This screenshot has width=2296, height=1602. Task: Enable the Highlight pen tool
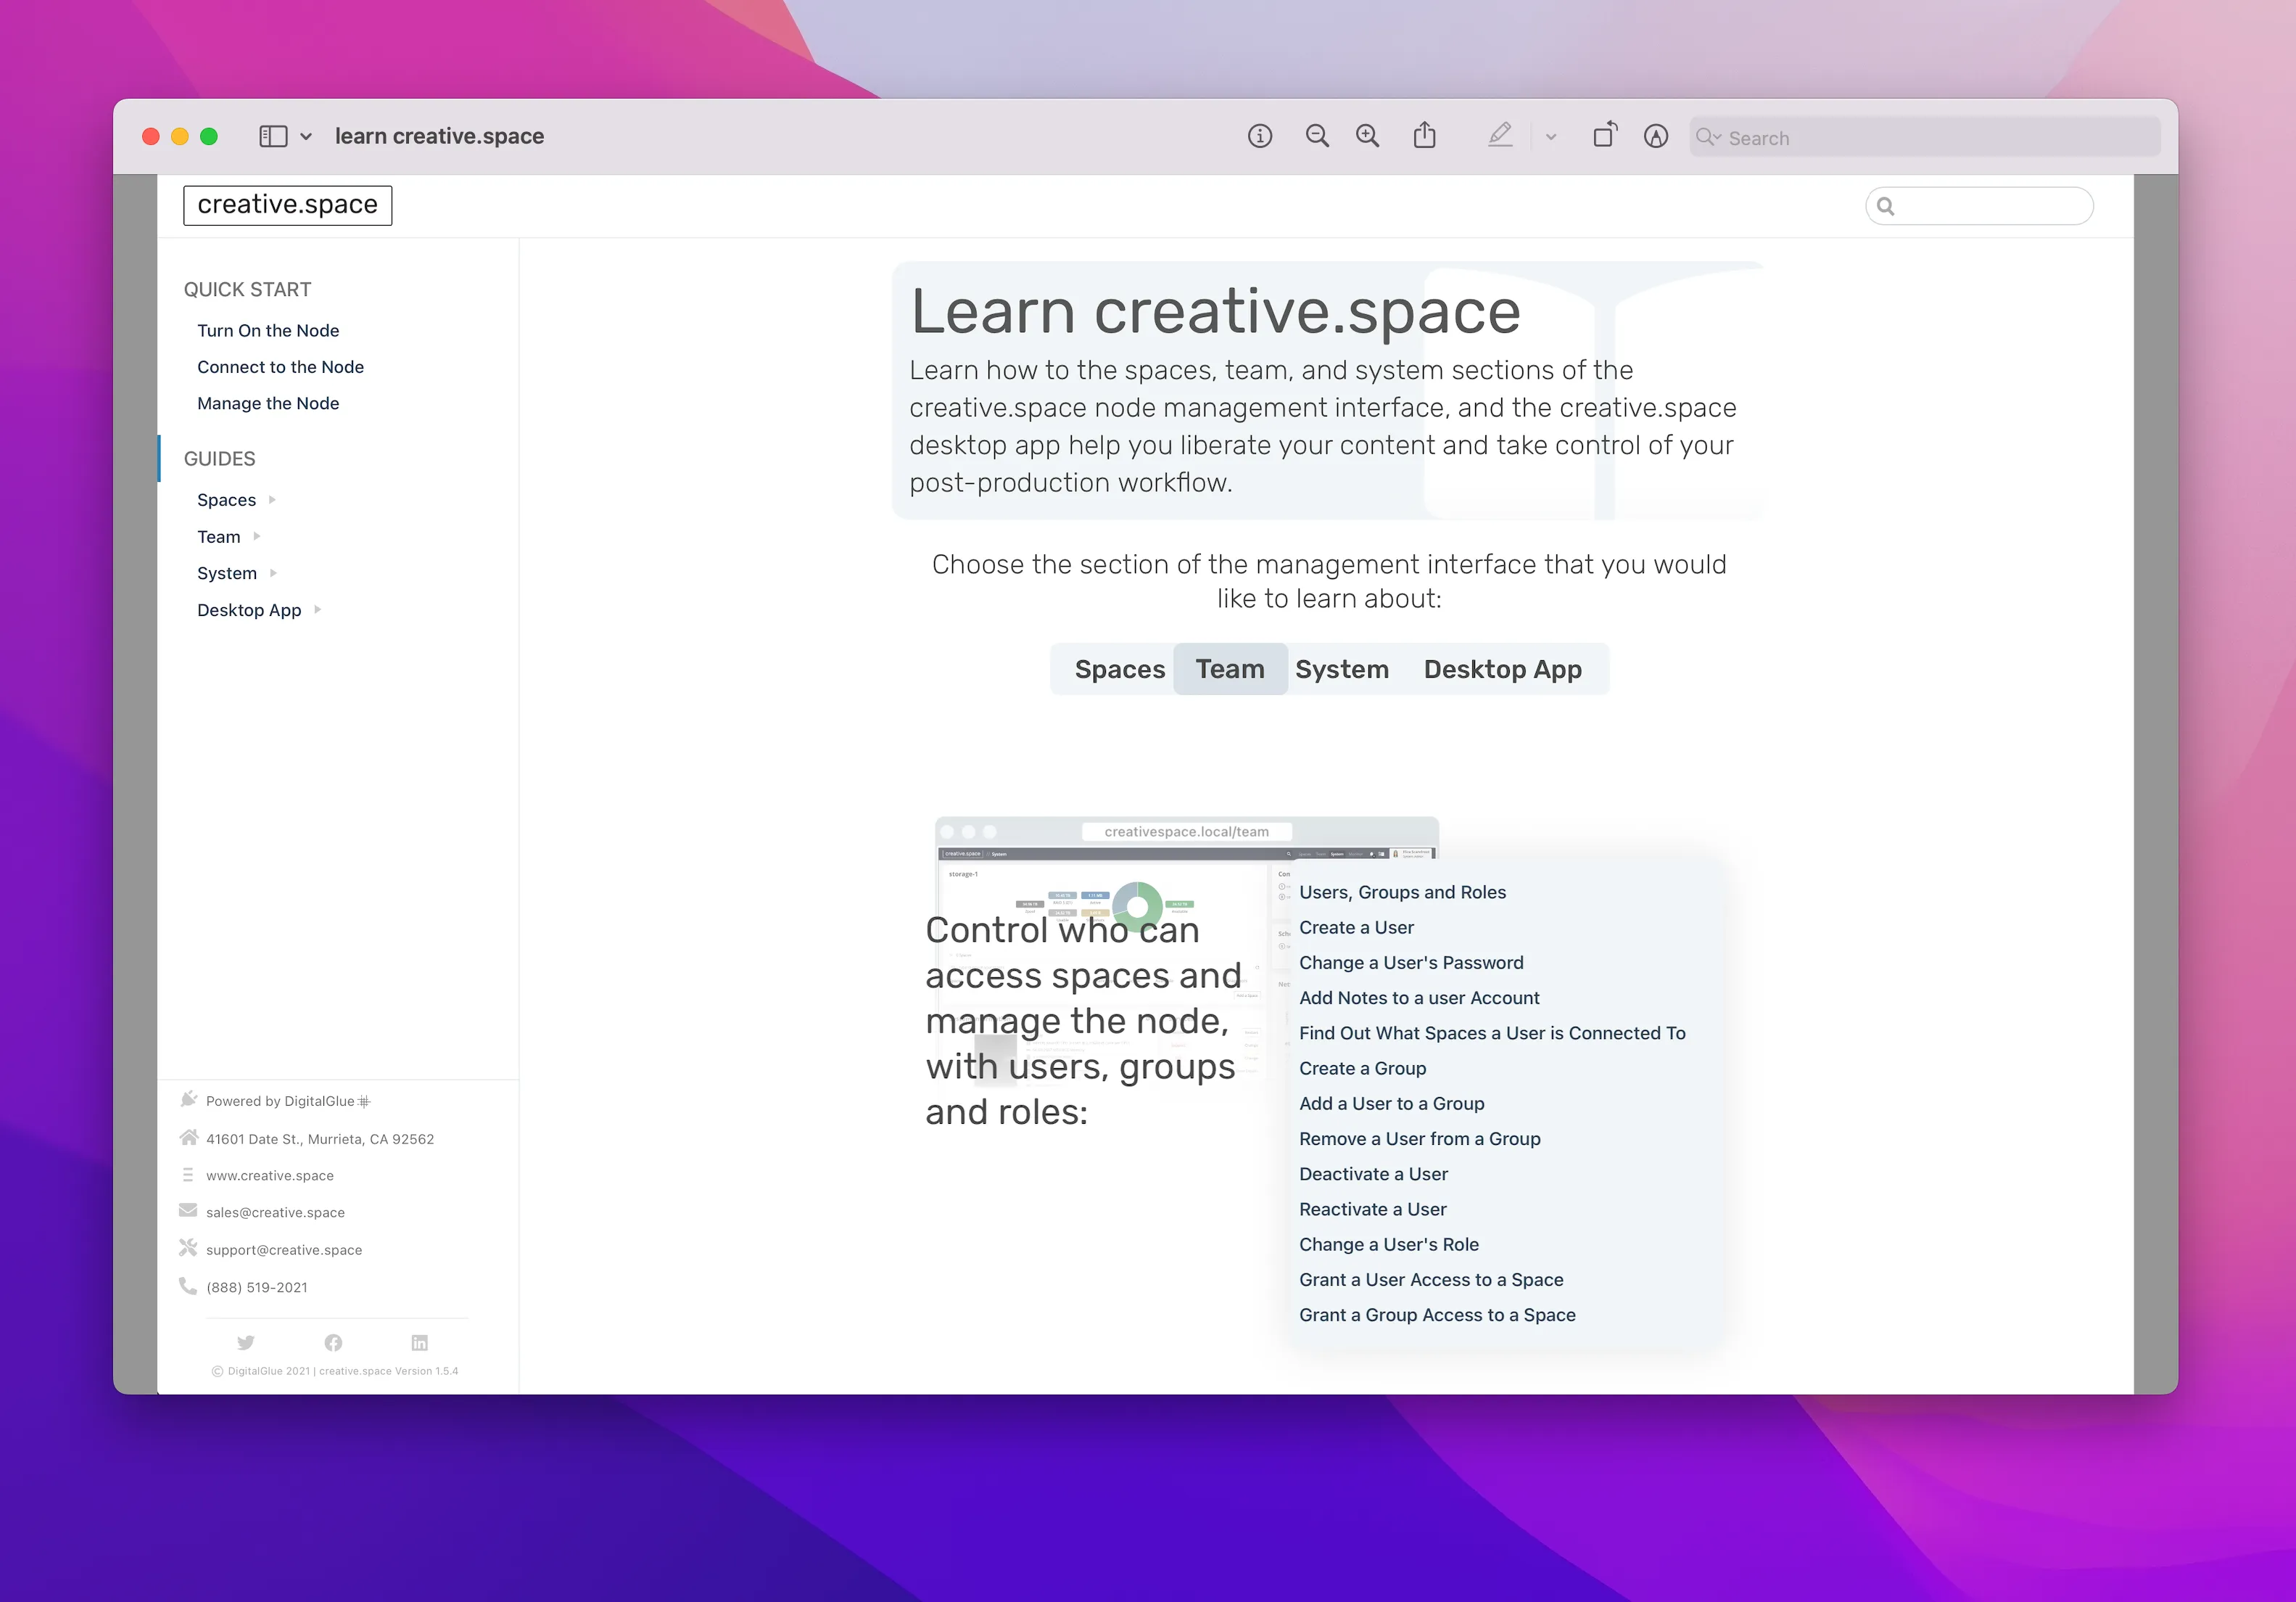click(x=1499, y=135)
